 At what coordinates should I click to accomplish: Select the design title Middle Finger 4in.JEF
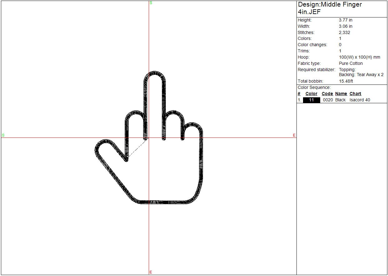click(x=330, y=8)
